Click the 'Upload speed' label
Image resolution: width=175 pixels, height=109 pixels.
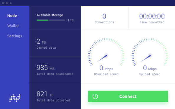[x=150, y=74]
